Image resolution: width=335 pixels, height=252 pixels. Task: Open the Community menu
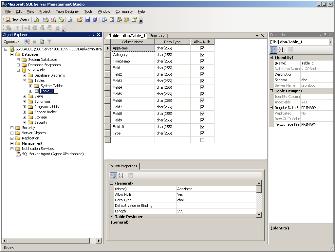click(x=124, y=11)
